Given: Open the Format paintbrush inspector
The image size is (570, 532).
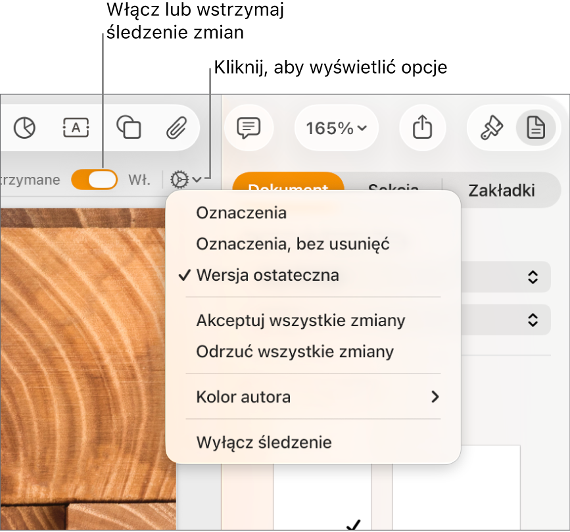Looking at the screenshot, I should (492, 128).
